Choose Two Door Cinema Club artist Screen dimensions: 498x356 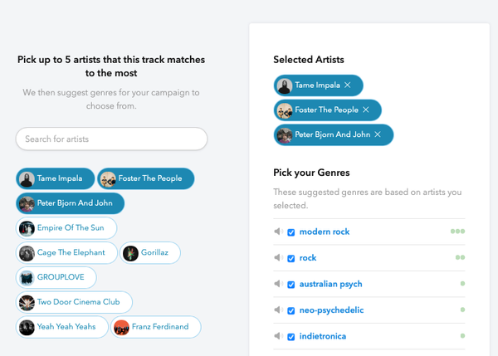[x=74, y=302]
